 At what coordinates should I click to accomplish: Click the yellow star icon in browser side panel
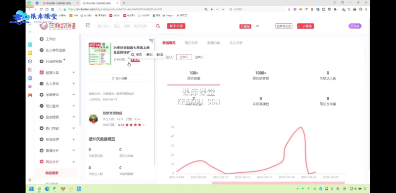pyautogui.click(x=30, y=53)
